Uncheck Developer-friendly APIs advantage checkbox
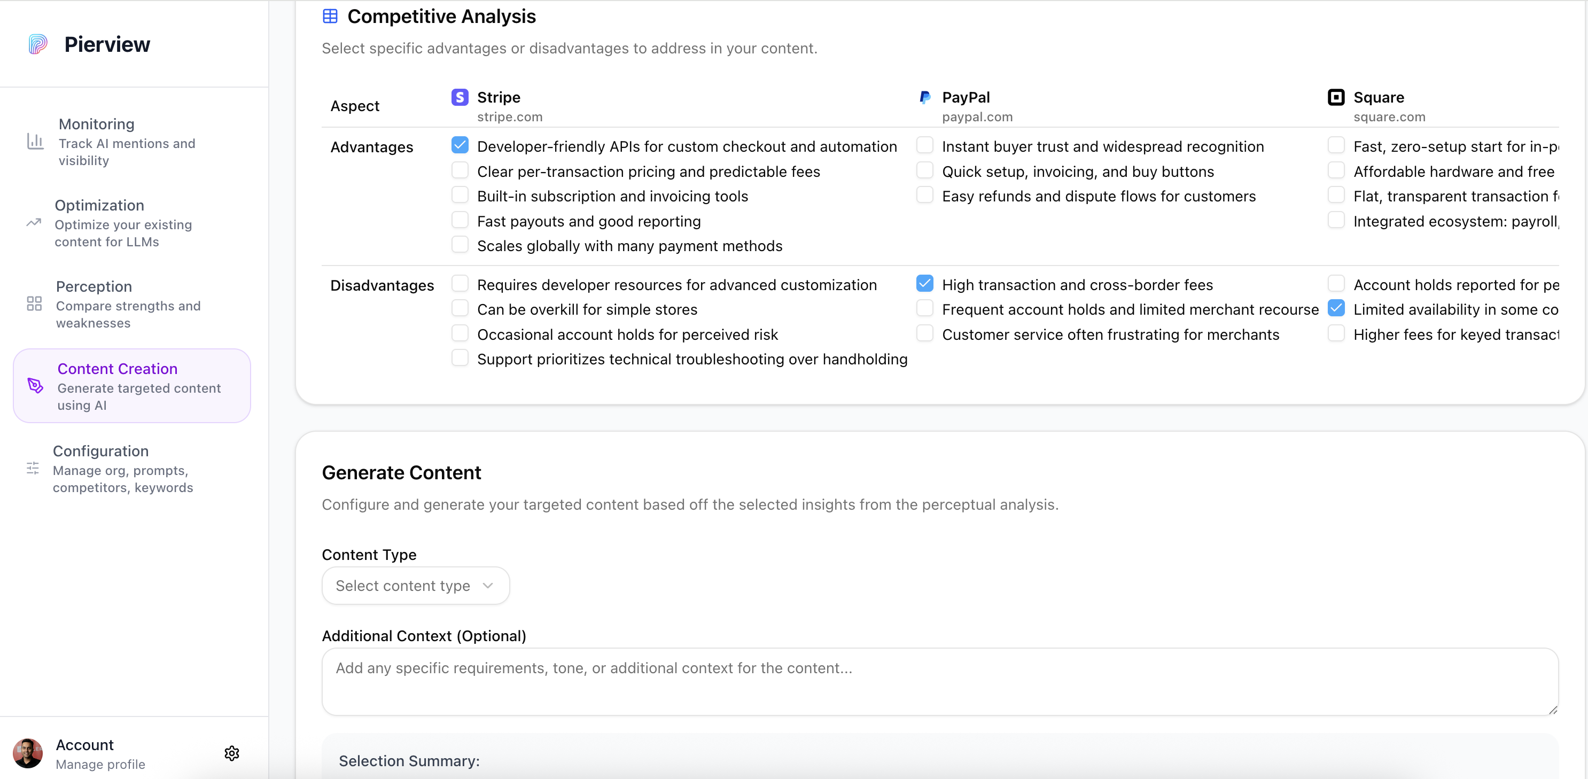Viewport: 1588px width, 779px height. point(460,145)
